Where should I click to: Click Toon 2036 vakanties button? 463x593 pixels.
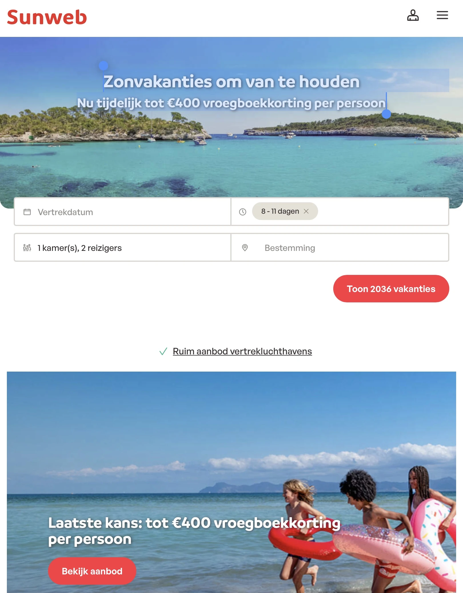391,289
